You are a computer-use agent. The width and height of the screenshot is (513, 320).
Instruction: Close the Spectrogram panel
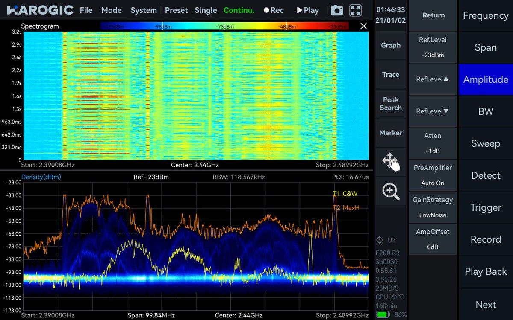[x=364, y=26]
